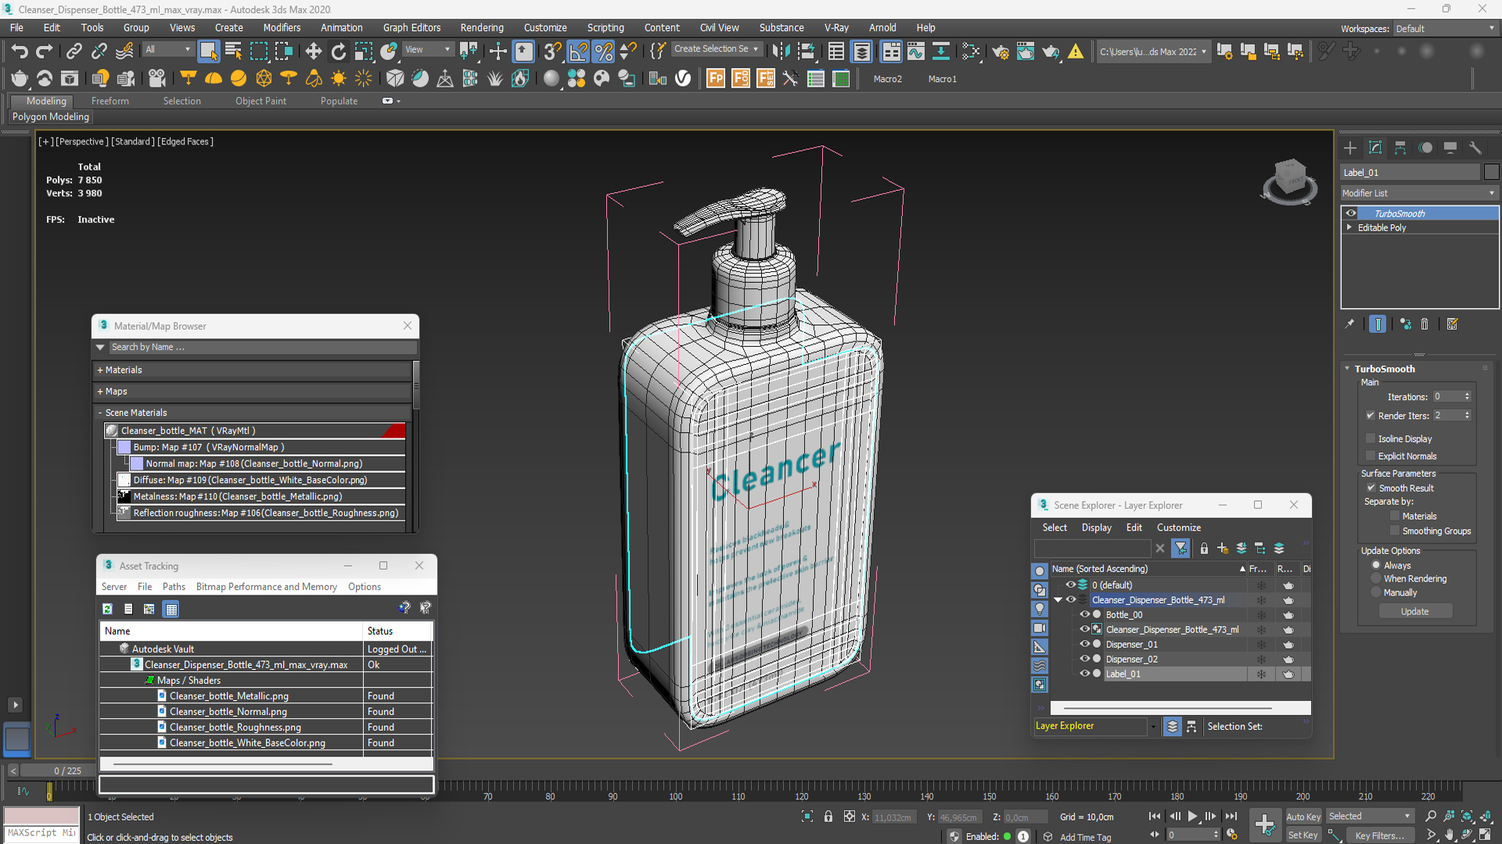This screenshot has width=1502, height=844.
Task: Select the When Rendering update option
Action: click(1376, 578)
